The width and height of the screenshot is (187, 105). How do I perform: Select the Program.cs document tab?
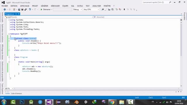coord(10,14)
